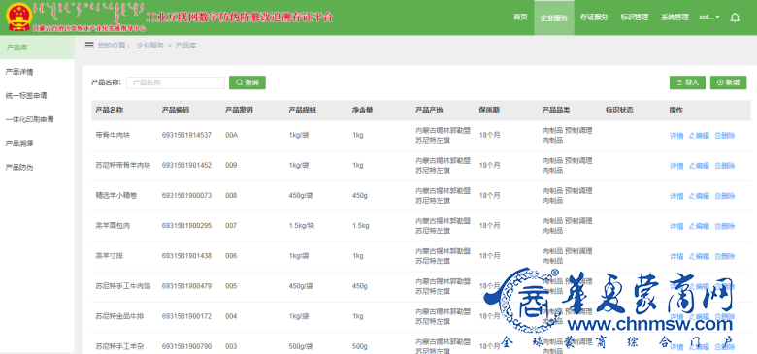The image size is (757, 354).
Task: Open 存证服务 in the top navigation
Action: [x=594, y=17]
